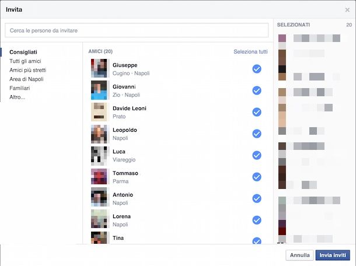Deselect Tommaso's checkmark
Screen dimensions: 356x266
257,177
